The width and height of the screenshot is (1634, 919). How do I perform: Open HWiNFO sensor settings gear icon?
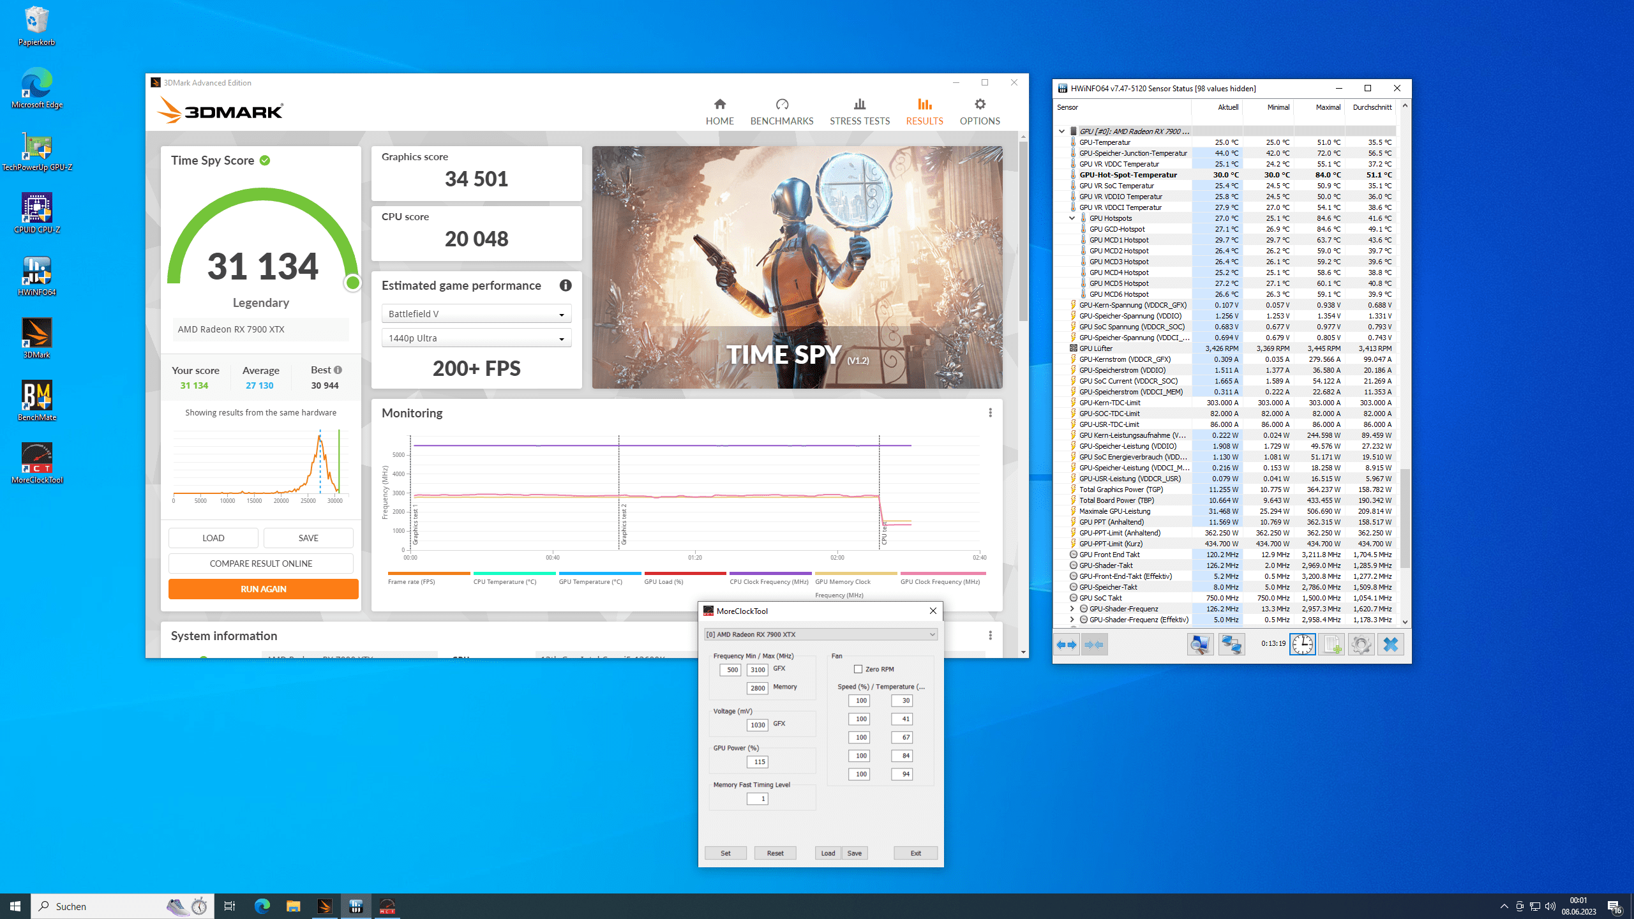(x=1361, y=644)
